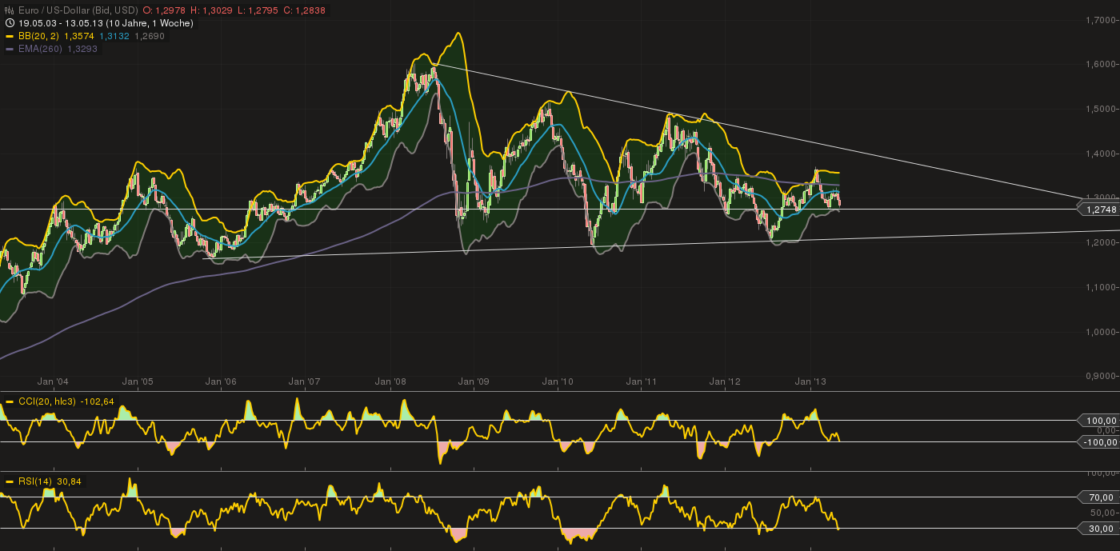This screenshot has width=1120, height=551.
Task: Click the 1,5000 price axis label
Action: click(1102, 109)
